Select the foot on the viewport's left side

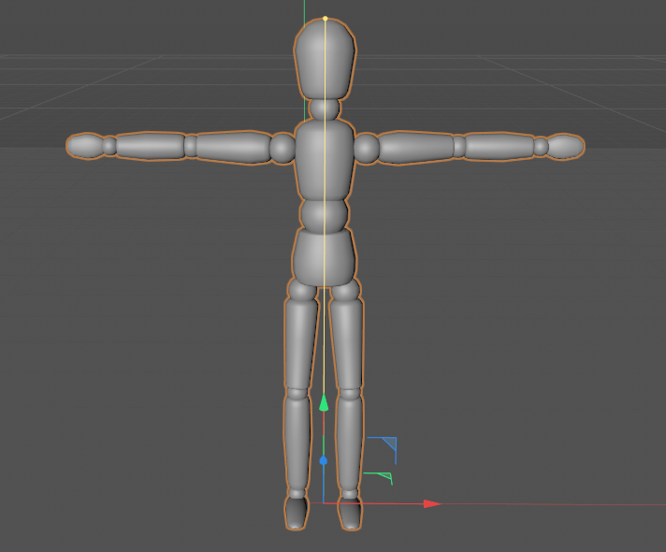(x=297, y=513)
